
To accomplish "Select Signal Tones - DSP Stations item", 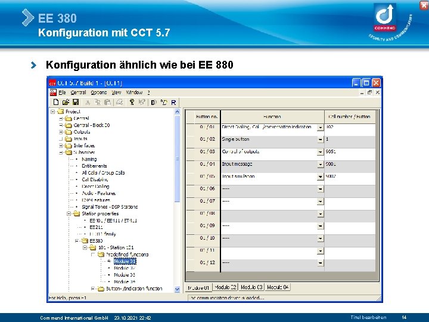I will [x=110, y=207].
